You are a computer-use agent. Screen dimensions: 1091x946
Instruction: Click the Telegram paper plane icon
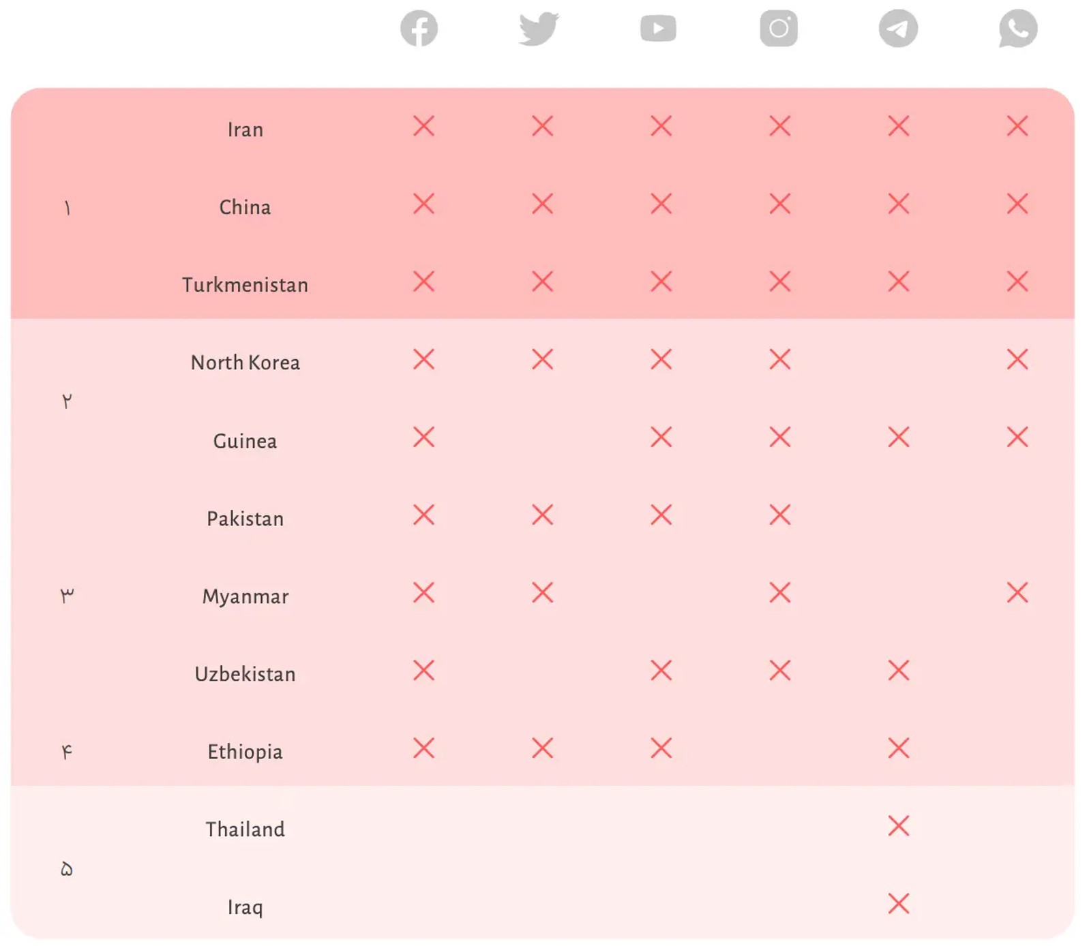point(898,29)
